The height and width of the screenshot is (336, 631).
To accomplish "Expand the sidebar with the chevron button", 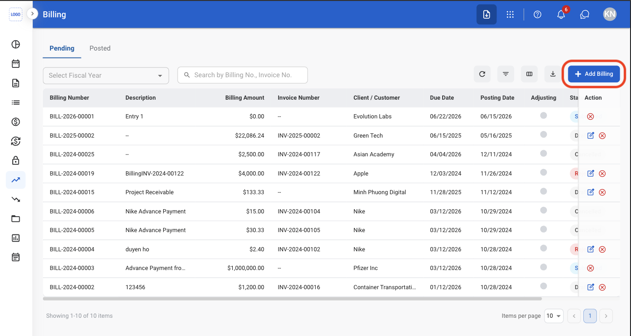I will click(x=32, y=14).
